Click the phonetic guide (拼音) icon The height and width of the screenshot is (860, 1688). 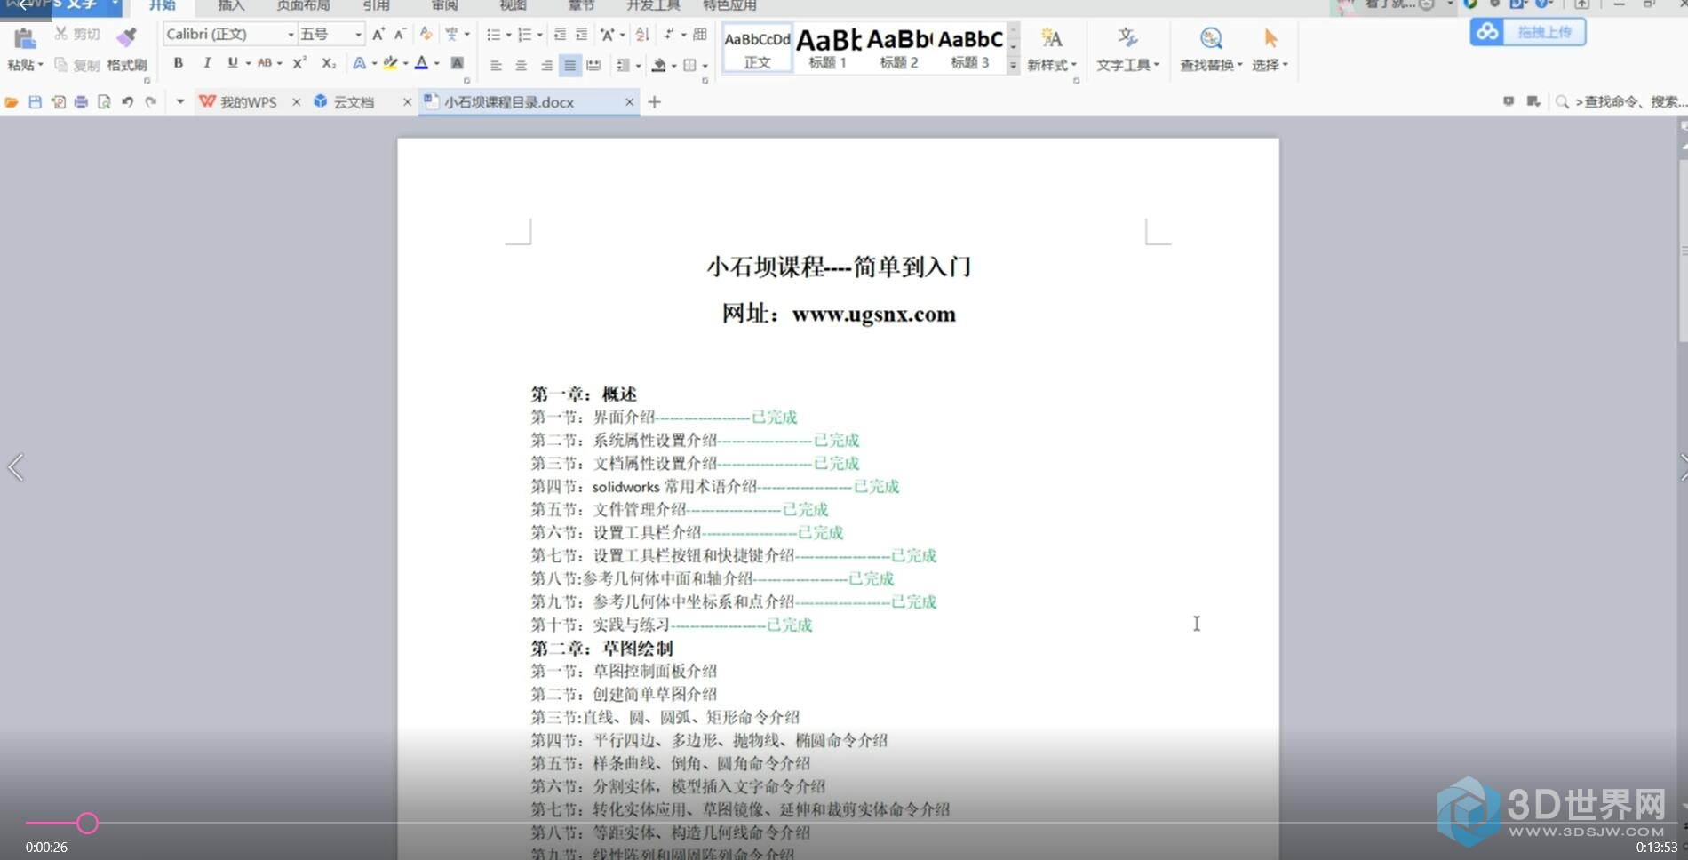tap(451, 34)
